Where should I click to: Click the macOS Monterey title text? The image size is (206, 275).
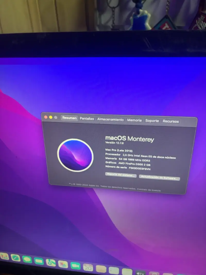[x=130, y=139]
